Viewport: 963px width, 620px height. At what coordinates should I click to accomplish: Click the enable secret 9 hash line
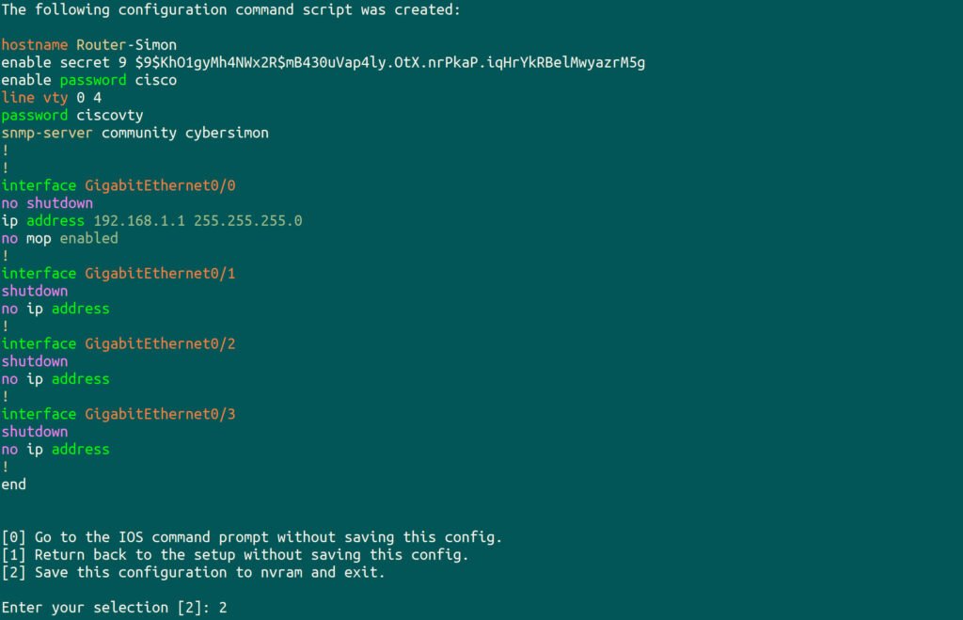click(323, 62)
